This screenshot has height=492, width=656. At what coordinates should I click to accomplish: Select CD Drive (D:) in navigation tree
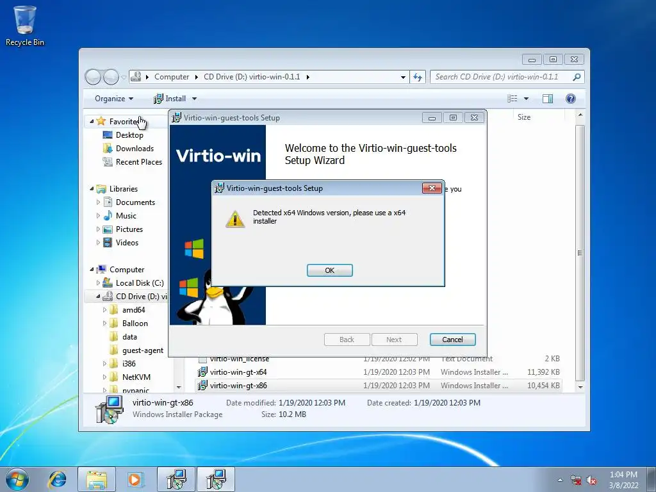click(x=142, y=296)
